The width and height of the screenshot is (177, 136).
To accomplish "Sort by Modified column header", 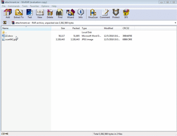I will [x=112, y=28].
